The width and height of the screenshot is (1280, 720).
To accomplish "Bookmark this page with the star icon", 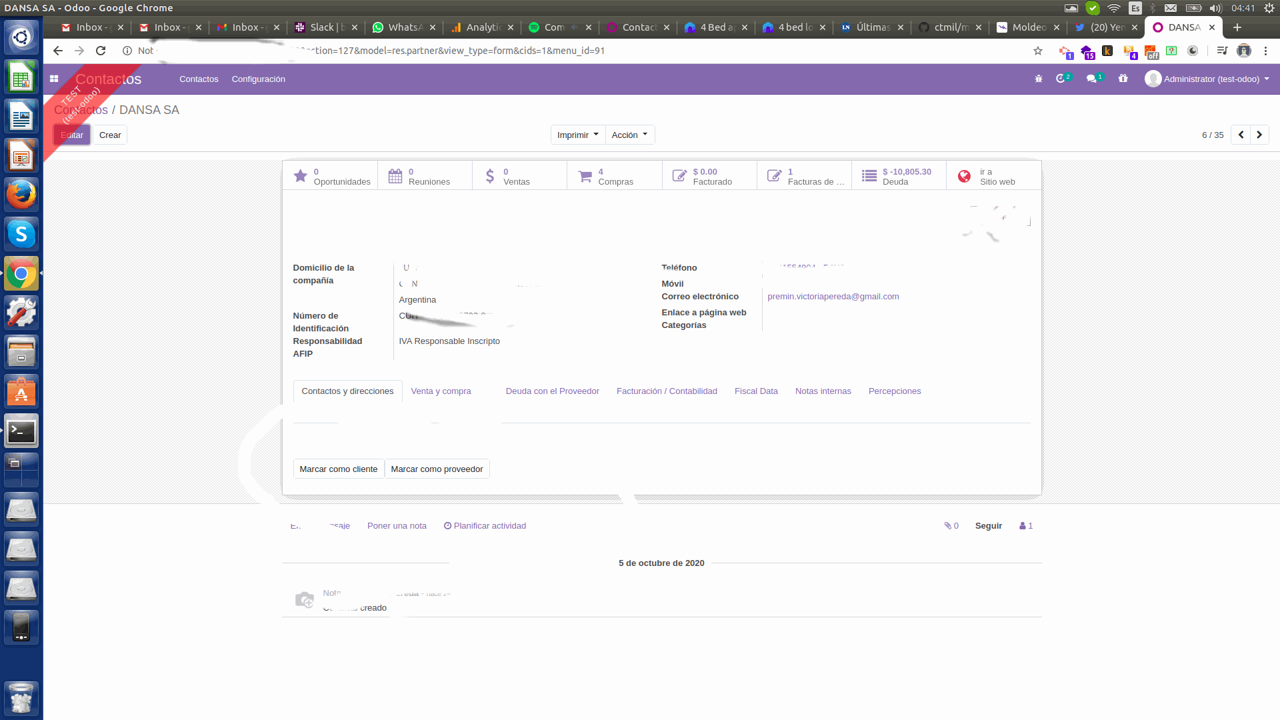I will coord(1038,51).
